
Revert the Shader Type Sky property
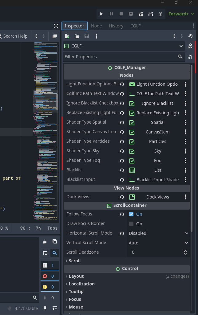pos(122,151)
